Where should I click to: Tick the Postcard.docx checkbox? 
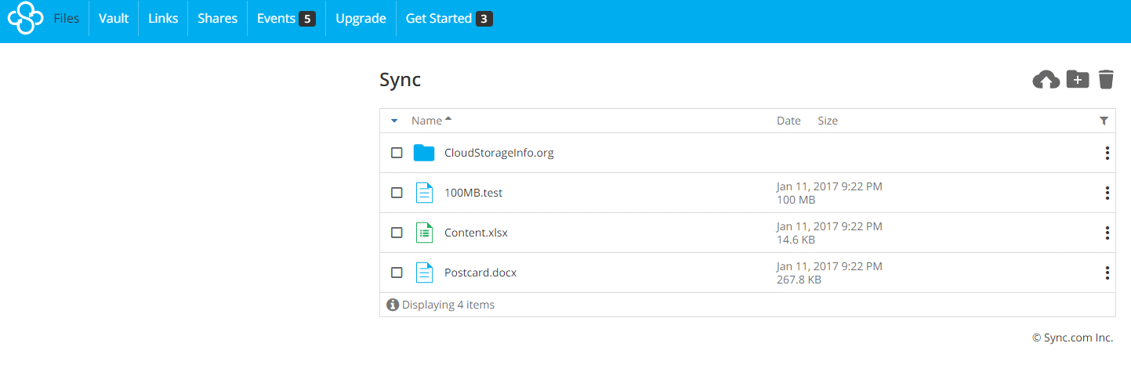(397, 273)
